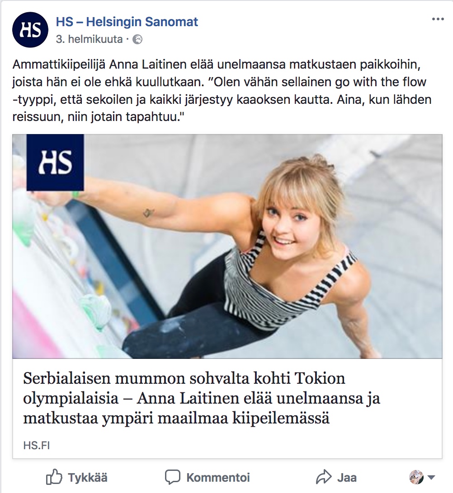The height and width of the screenshot is (493, 453).
Task: Share the post via Jaa label
Action: tap(347, 478)
